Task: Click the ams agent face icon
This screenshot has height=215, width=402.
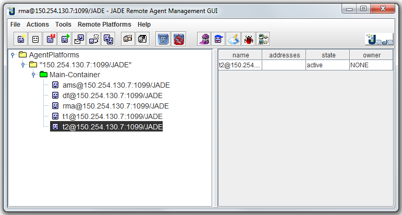Action: pos(55,85)
